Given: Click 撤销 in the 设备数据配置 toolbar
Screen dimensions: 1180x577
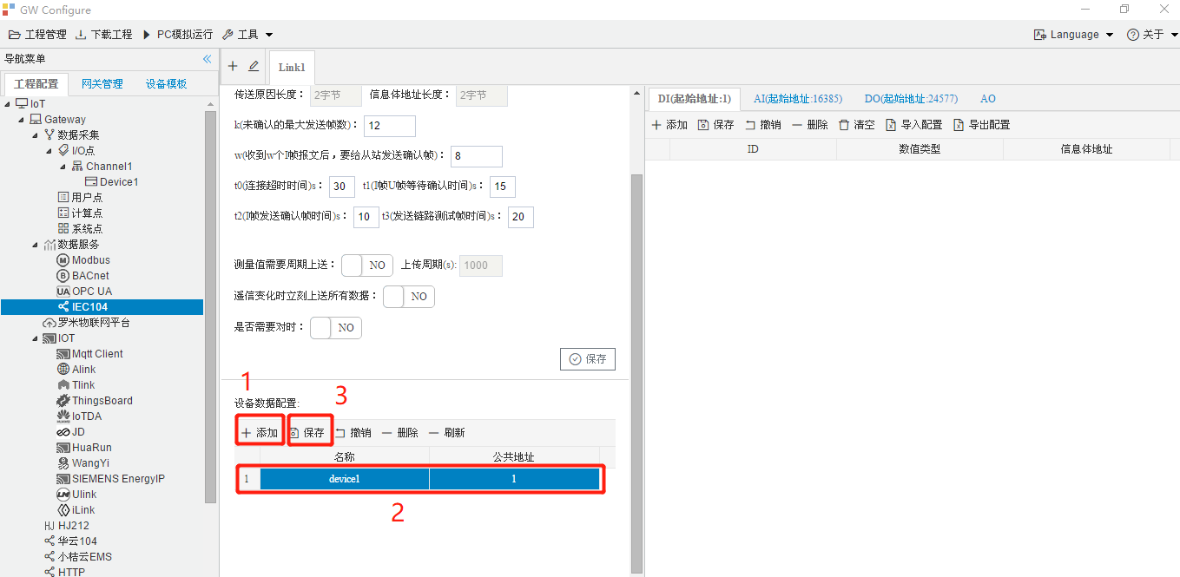Looking at the screenshot, I should coord(353,433).
